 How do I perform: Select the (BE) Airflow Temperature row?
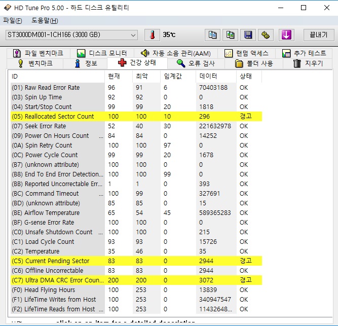pos(136,213)
